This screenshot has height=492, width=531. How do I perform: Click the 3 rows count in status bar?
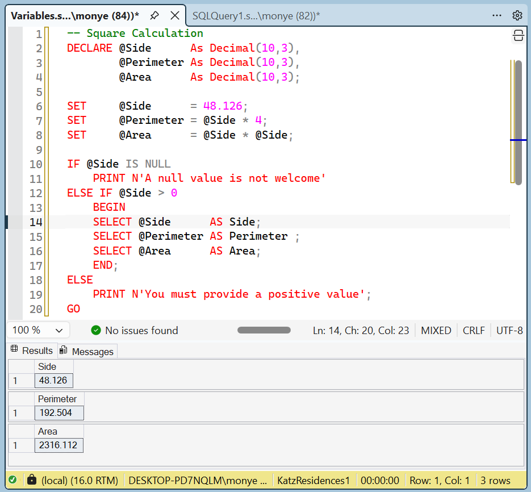point(495,481)
